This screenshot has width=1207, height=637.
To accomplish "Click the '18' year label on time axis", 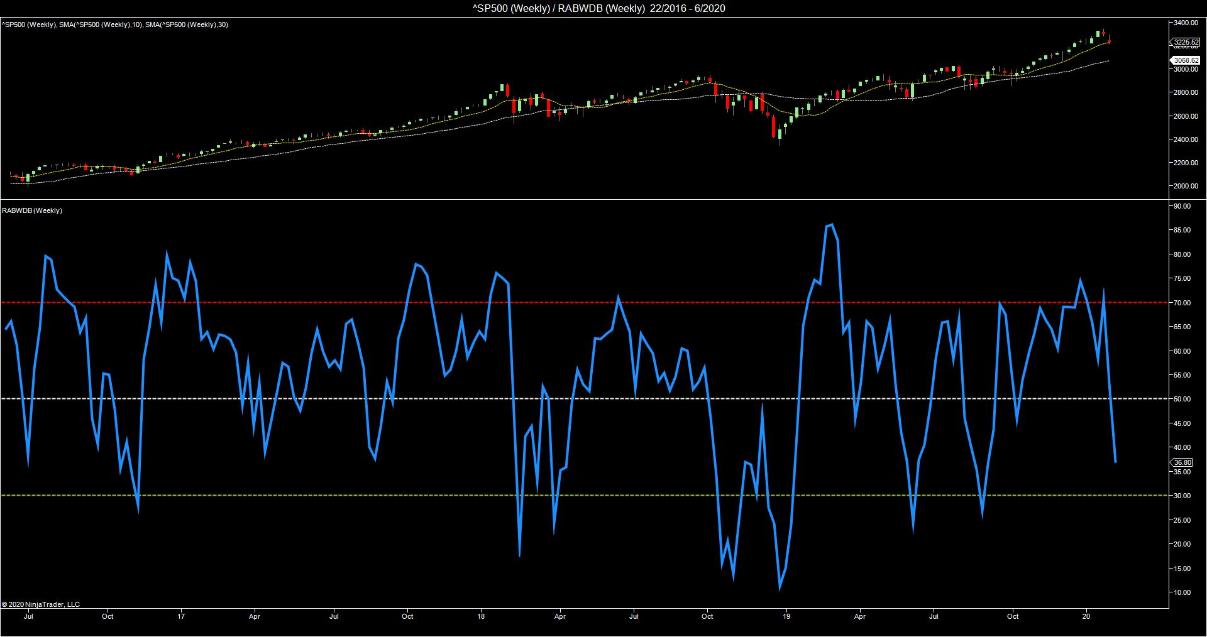I will (x=482, y=616).
